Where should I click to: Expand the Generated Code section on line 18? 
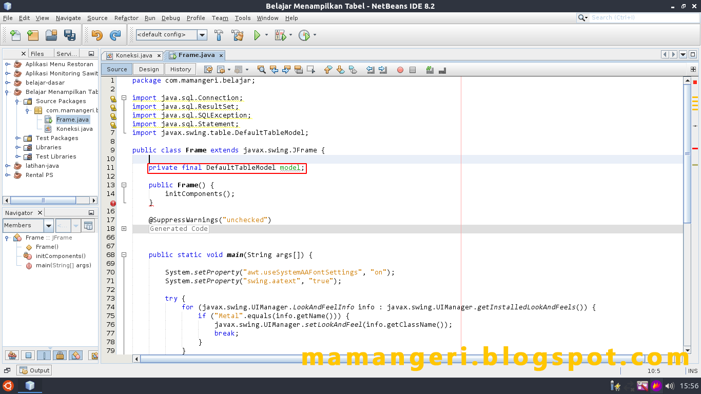pos(123,228)
